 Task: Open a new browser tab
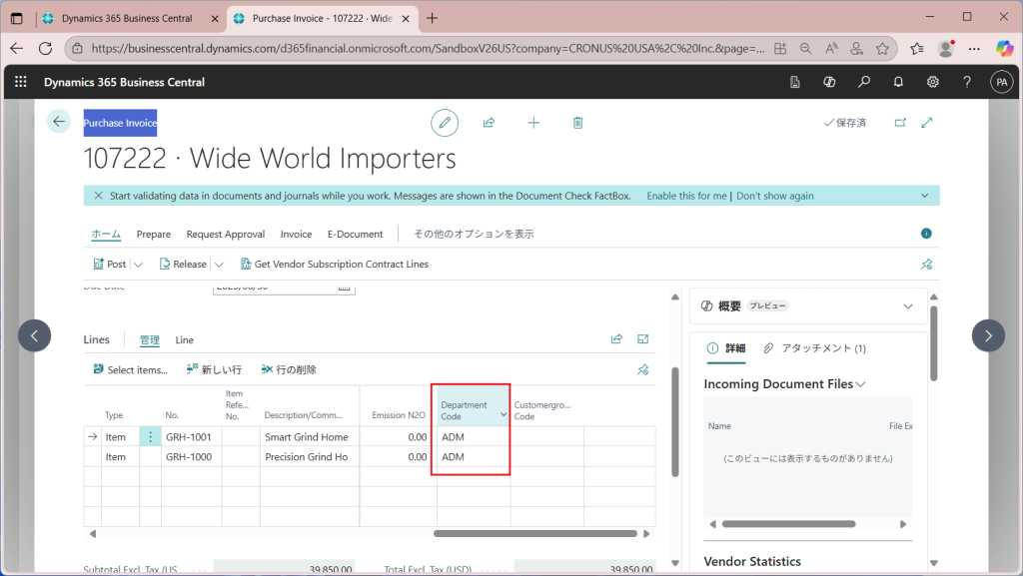point(432,18)
